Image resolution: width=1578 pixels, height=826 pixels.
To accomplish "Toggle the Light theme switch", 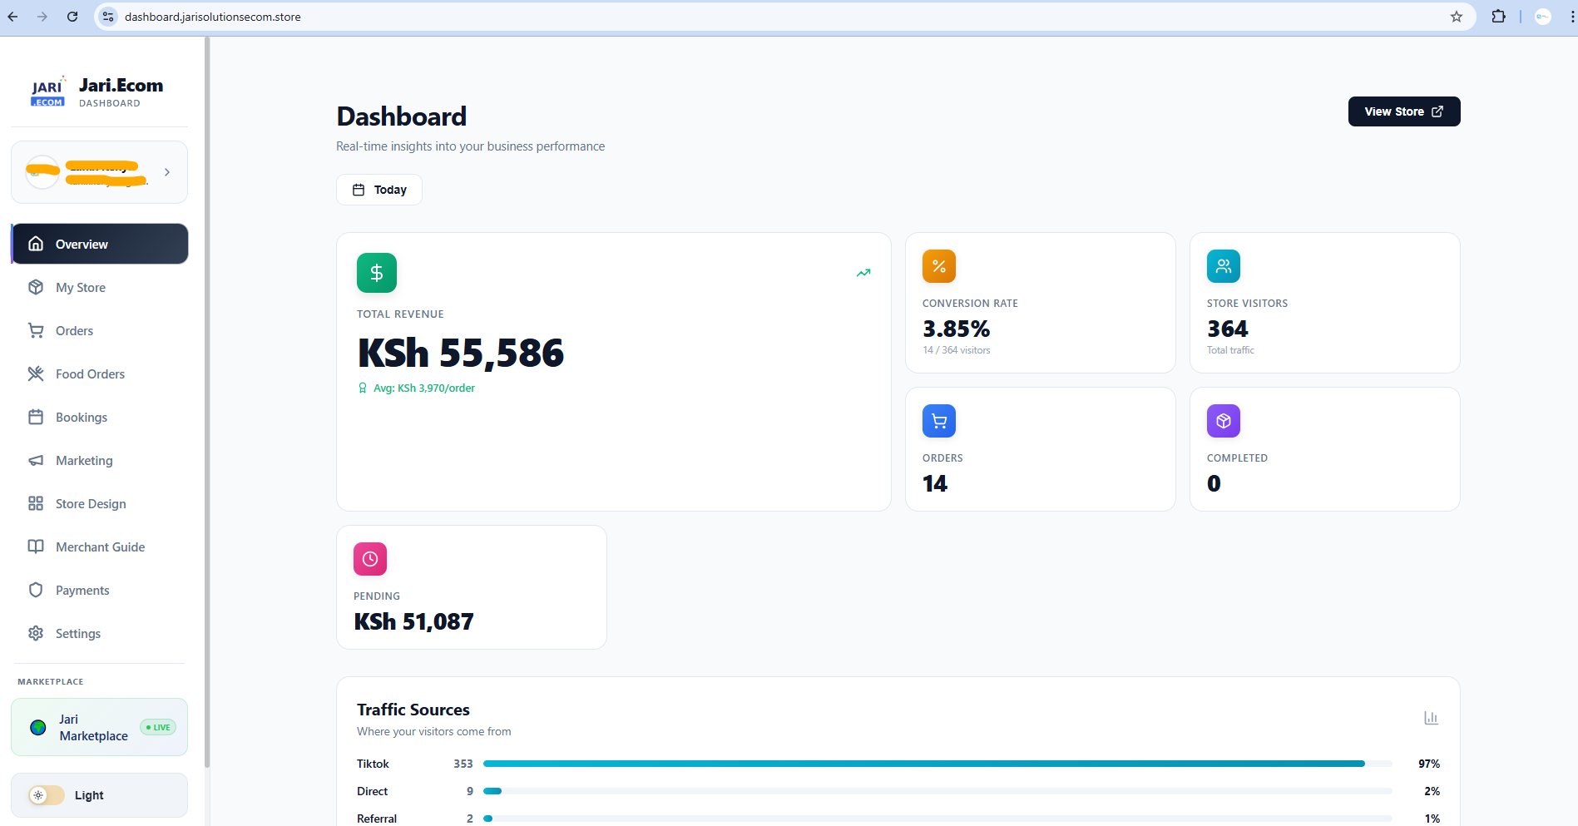I will tap(47, 794).
